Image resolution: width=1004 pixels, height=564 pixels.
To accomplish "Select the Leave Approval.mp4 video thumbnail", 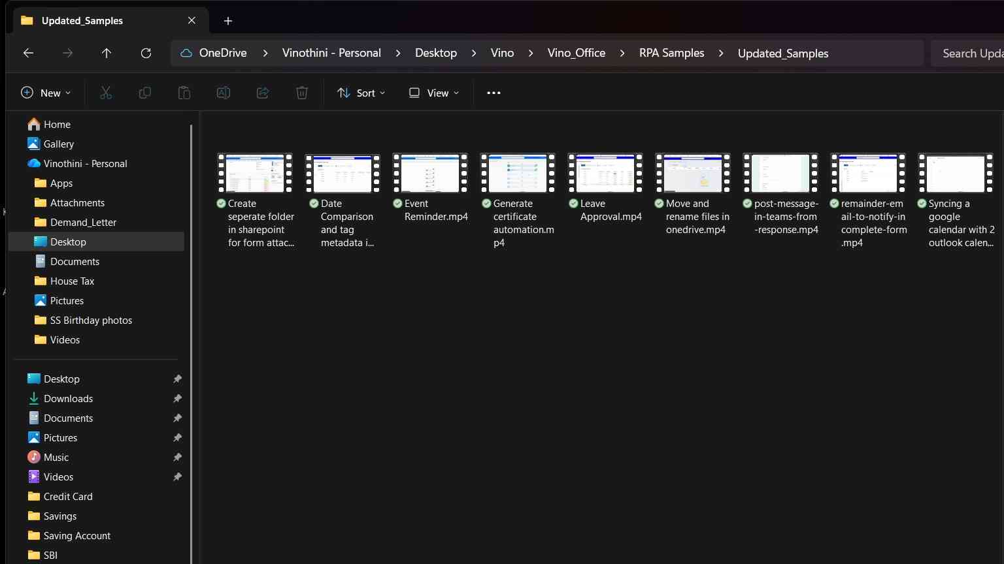I will (x=605, y=173).
